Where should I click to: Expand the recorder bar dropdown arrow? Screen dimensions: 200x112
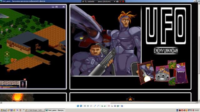coord(115,2)
